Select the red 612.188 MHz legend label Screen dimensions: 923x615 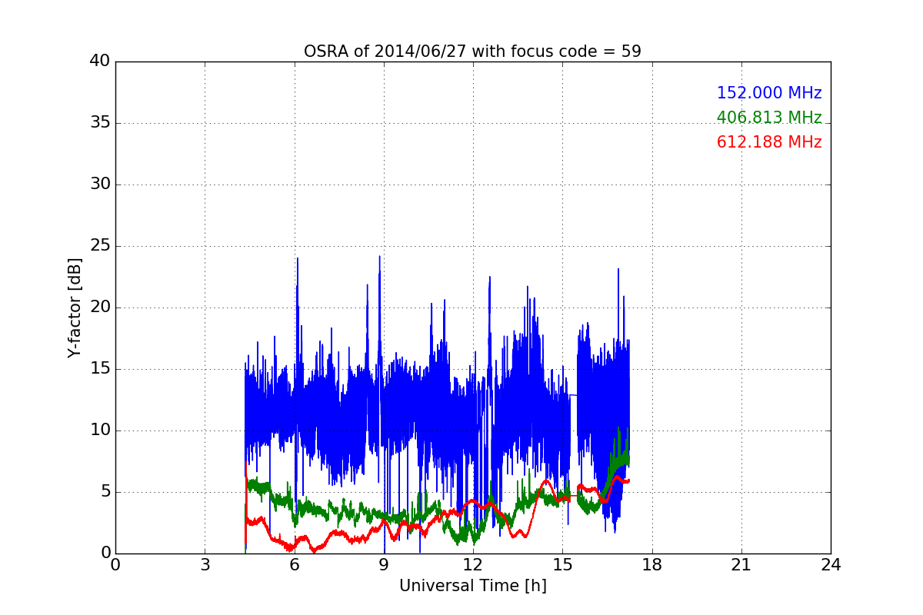769,142
